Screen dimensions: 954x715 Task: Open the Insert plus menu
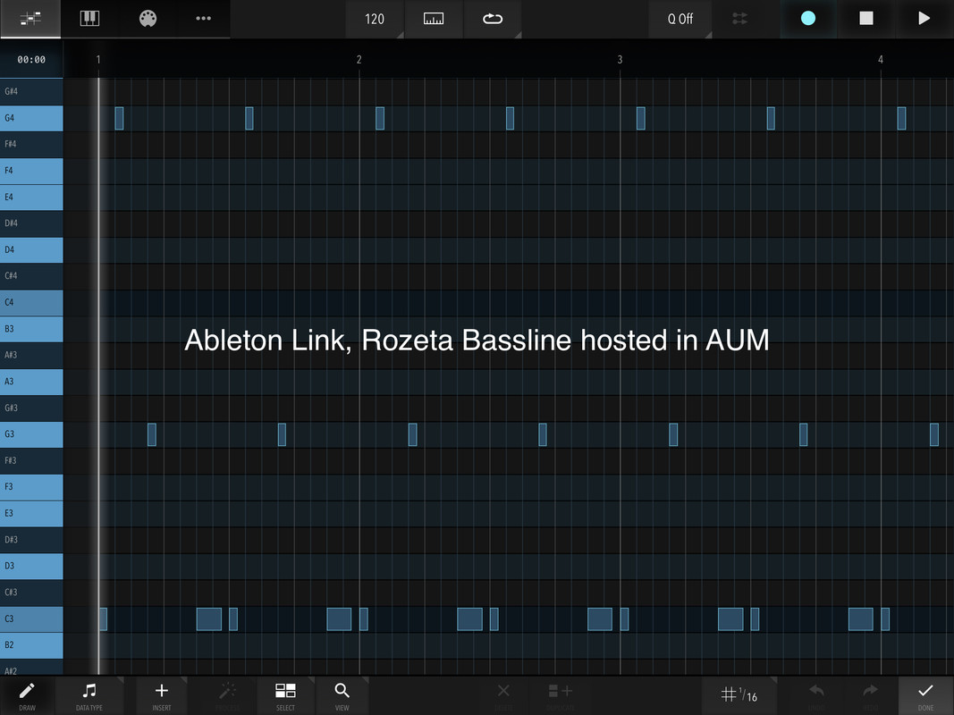point(161,695)
